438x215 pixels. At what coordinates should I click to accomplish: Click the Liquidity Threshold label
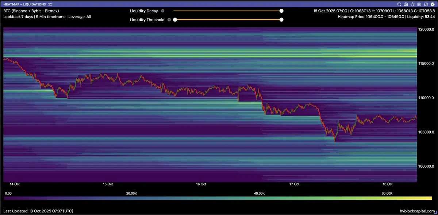coord(147,20)
